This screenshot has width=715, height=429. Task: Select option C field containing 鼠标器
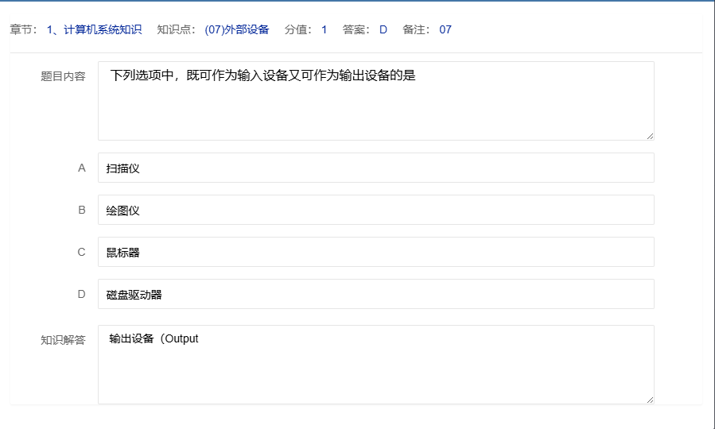click(375, 252)
